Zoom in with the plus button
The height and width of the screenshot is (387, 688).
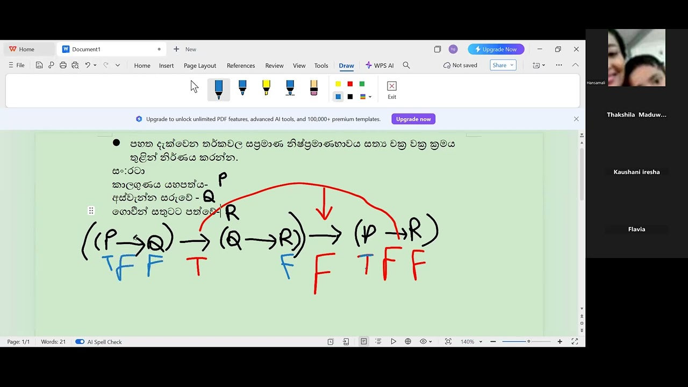pos(560,342)
